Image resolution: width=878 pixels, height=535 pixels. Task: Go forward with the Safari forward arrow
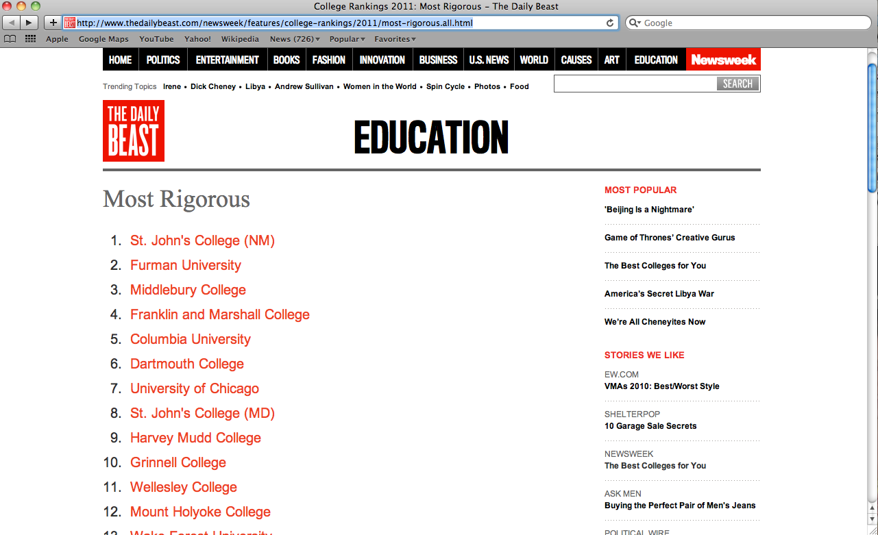(29, 23)
